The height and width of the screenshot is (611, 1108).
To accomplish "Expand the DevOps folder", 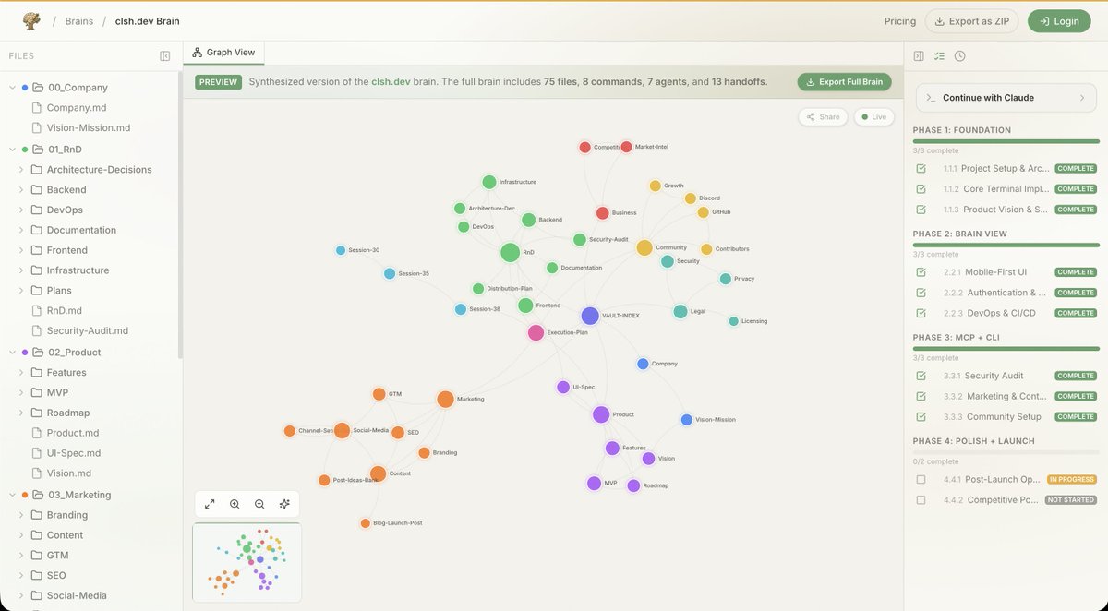I will (20, 210).
